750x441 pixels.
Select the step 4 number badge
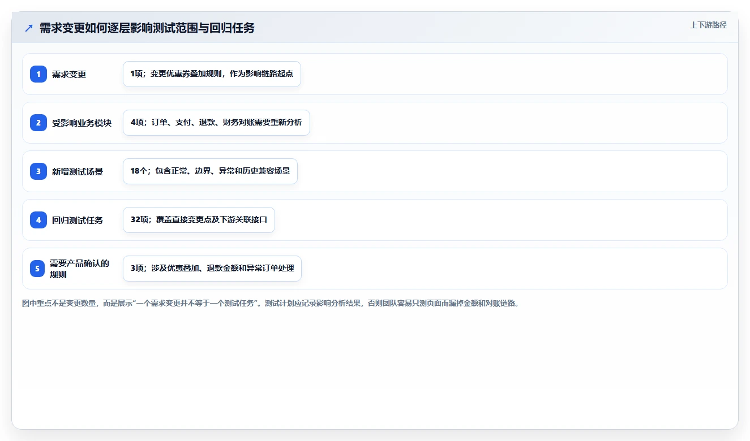(38, 220)
